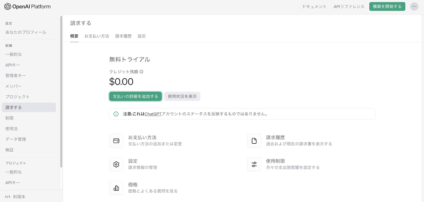
Task: Click the 使用状況を表示 button
Action: point(182,96)
